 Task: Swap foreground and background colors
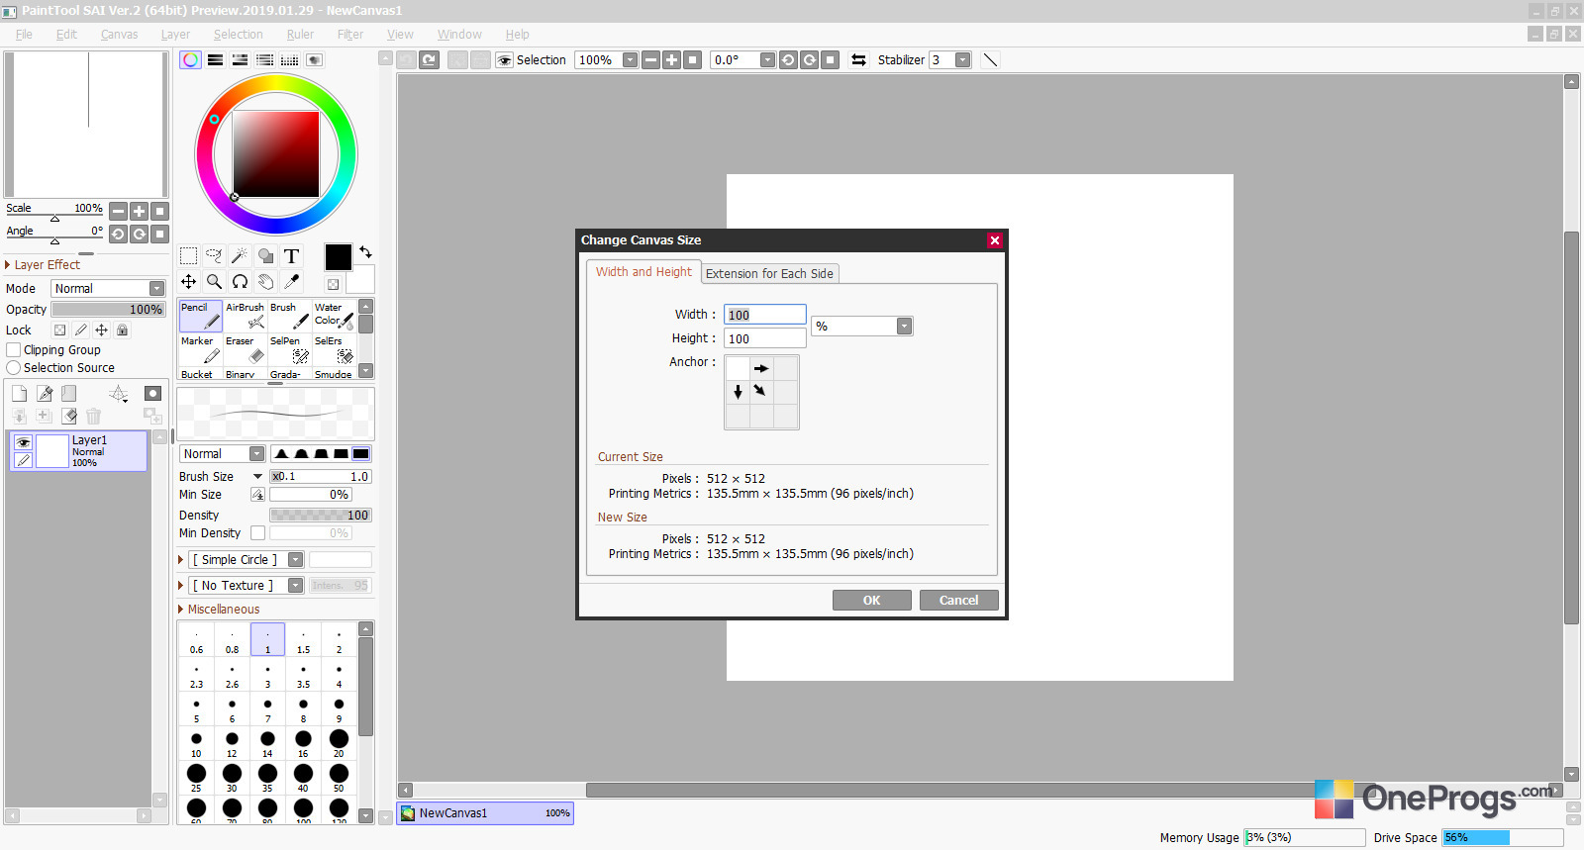coord(365,252)
